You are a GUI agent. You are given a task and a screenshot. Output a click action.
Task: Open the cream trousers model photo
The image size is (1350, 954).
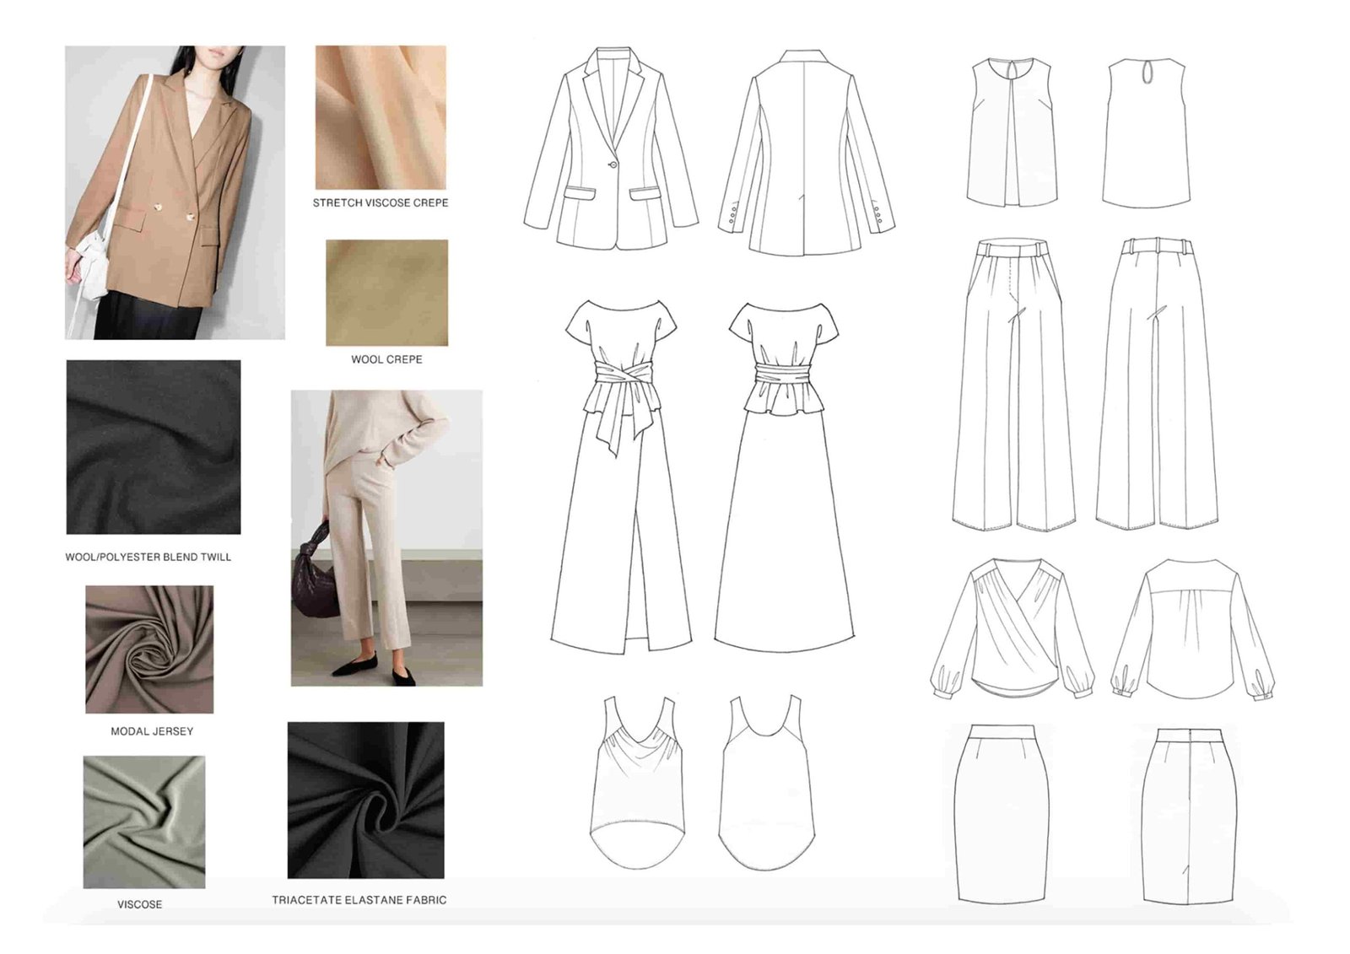coord(386,537)
